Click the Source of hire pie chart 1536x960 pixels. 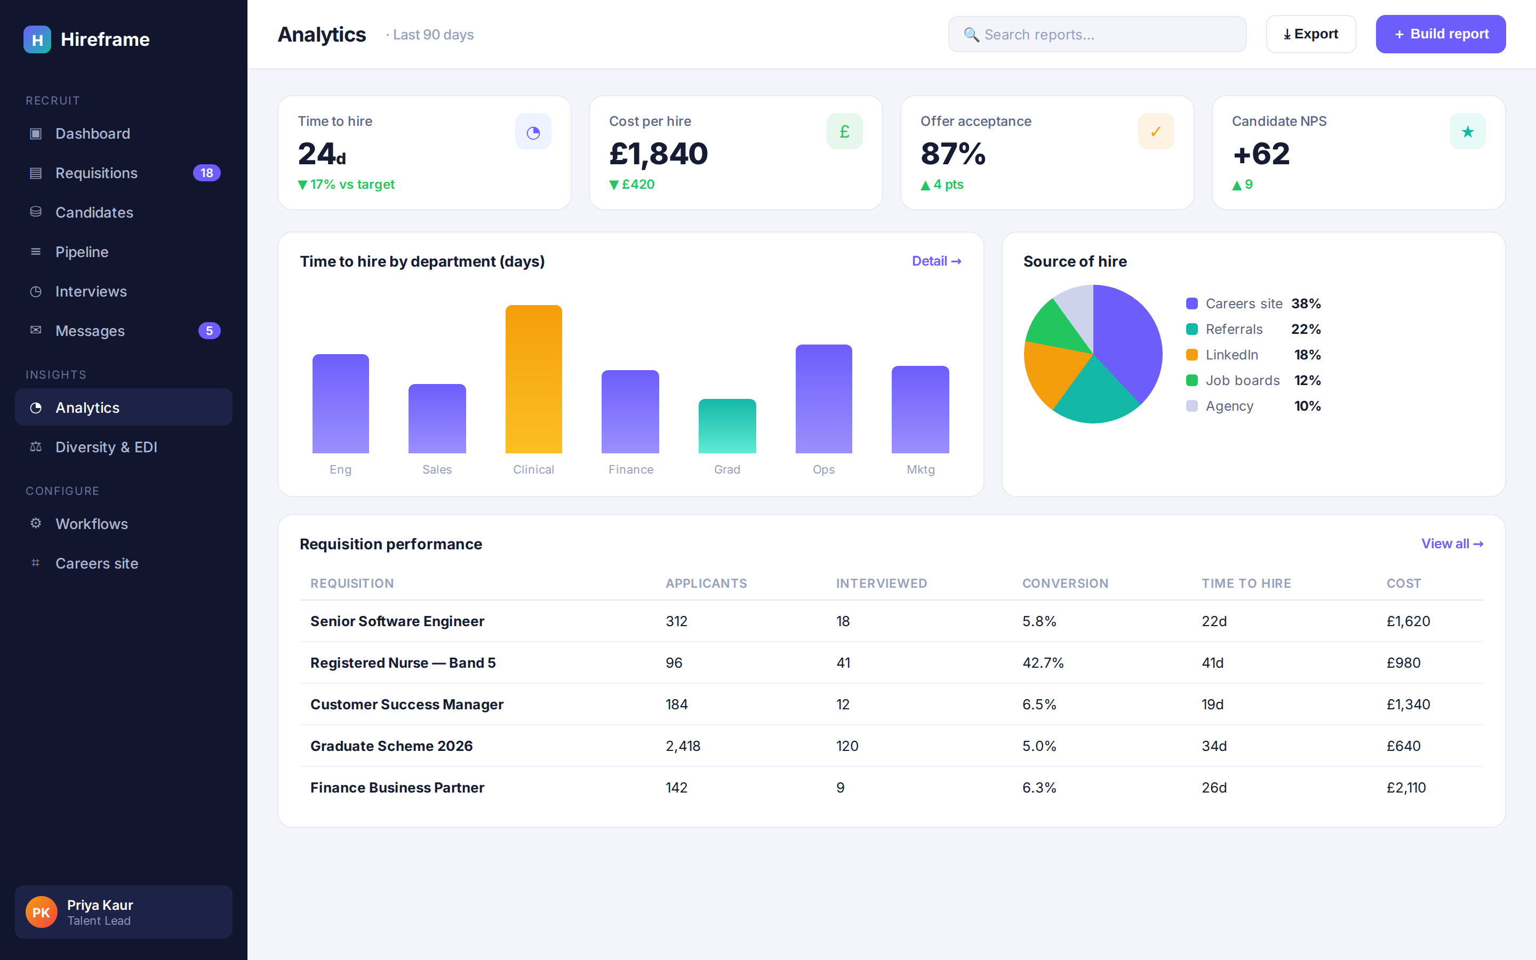tap(1093, 354)
